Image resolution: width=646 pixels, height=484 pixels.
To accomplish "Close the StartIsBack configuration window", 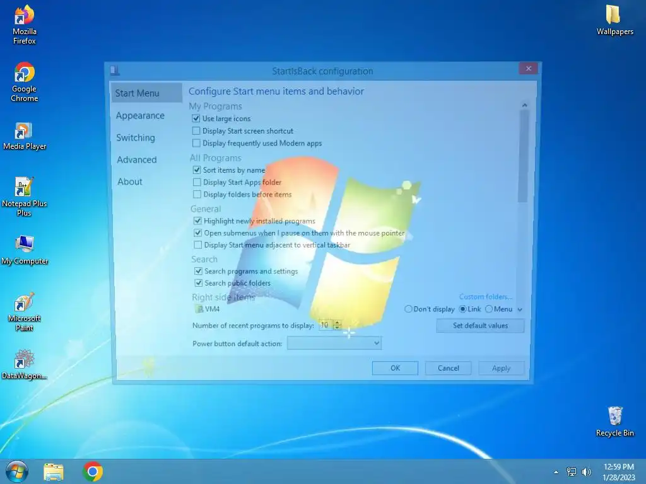I will pyautogui.click(x=529, y=68).
